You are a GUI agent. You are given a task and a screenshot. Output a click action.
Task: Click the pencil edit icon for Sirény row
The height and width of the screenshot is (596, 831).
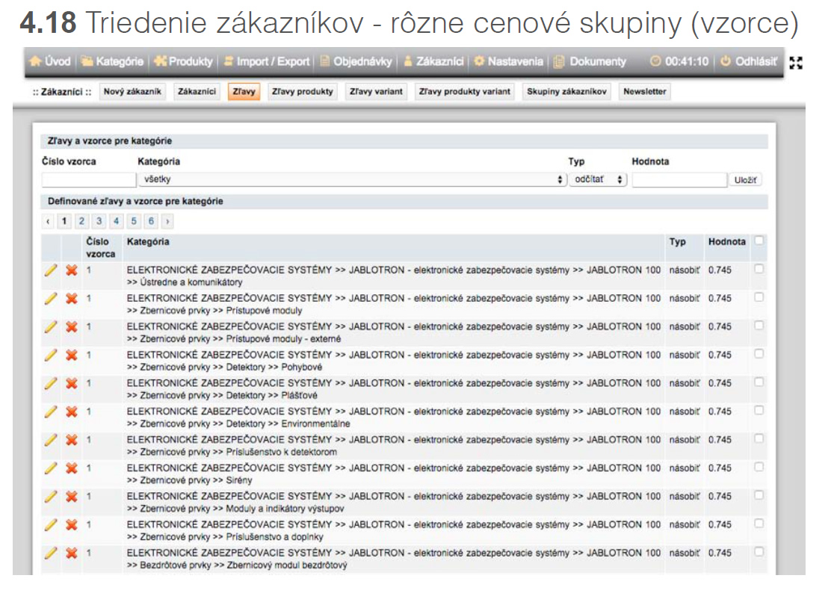point(51,468)
